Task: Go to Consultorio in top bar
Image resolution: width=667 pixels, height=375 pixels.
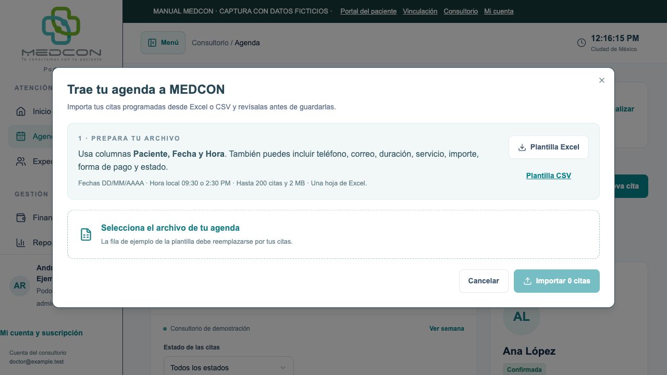Action: click(x=461, y=11)
